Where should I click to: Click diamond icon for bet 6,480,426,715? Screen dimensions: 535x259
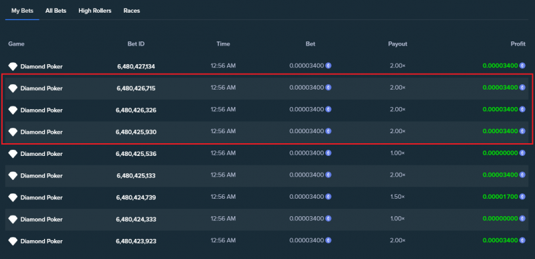pyautogui.click(x=13, y=88)
